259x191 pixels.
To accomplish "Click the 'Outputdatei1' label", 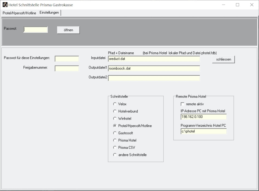I will pos(98,68).
